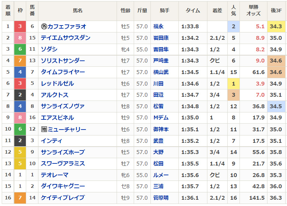This screenshot has width=287, height=206.
Task: Open jockey link 大野
Action: [x=158, y=152]
